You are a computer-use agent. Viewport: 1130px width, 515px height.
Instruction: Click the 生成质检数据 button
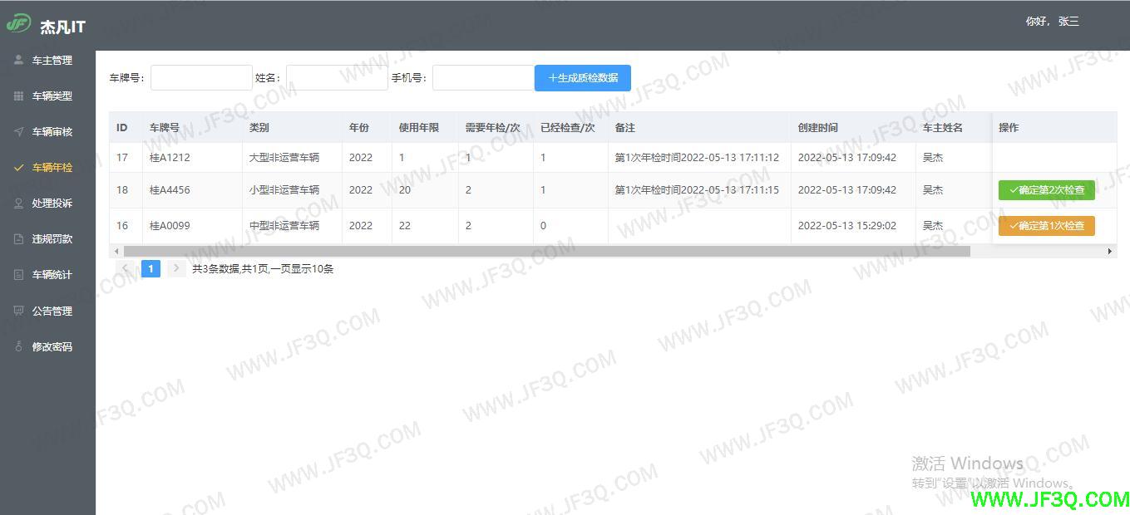point(582,78)
